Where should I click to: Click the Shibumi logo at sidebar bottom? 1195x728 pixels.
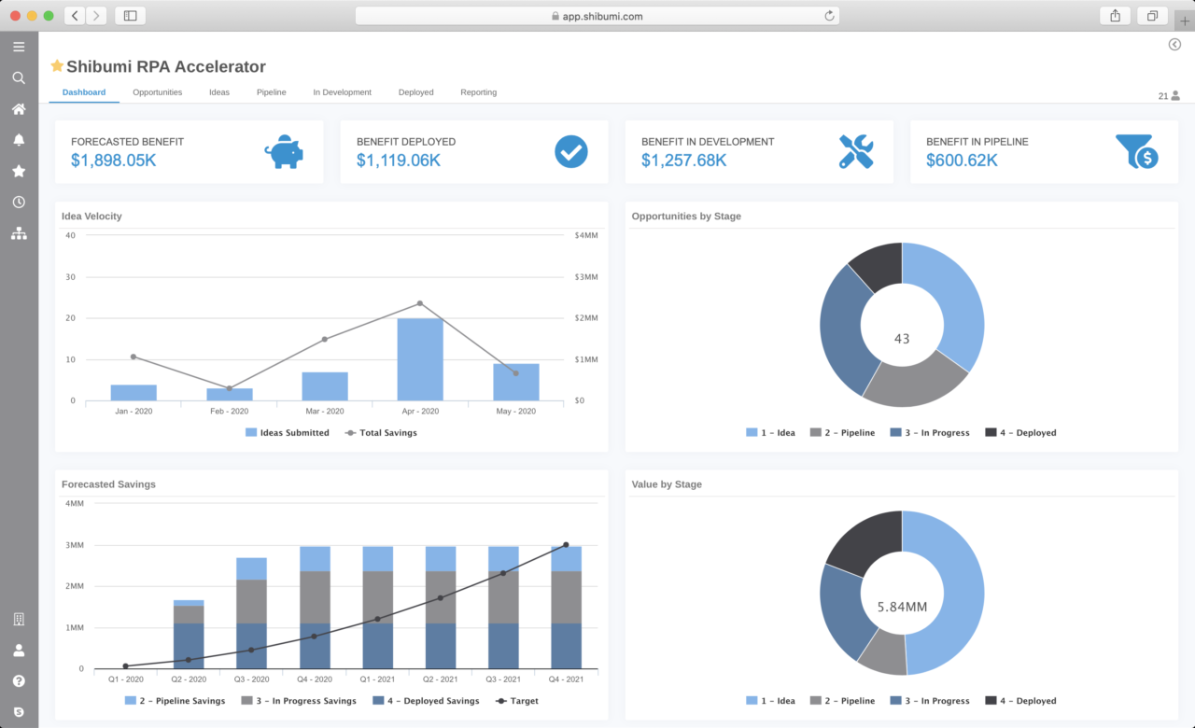19,709
